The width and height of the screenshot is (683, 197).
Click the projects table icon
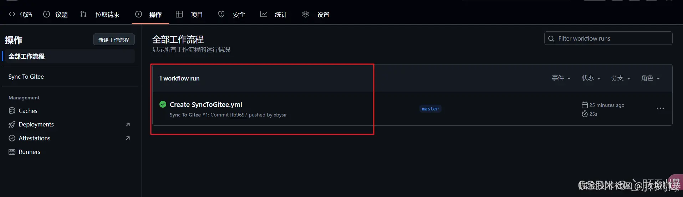179,14
